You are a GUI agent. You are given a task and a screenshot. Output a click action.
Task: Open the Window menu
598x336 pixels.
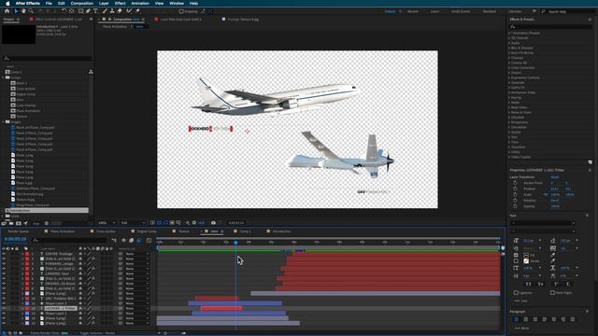pyautogui.click(x=177, y=3)
